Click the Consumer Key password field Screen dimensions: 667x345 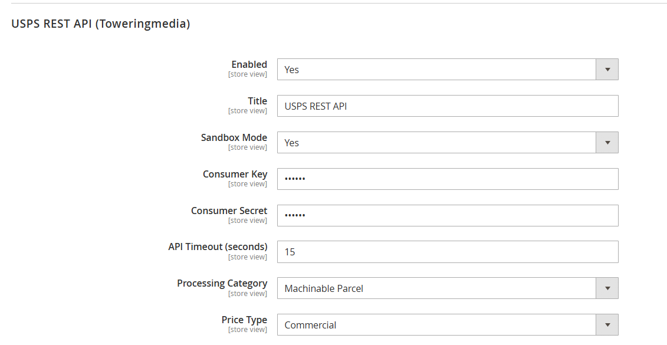point(448,179)
